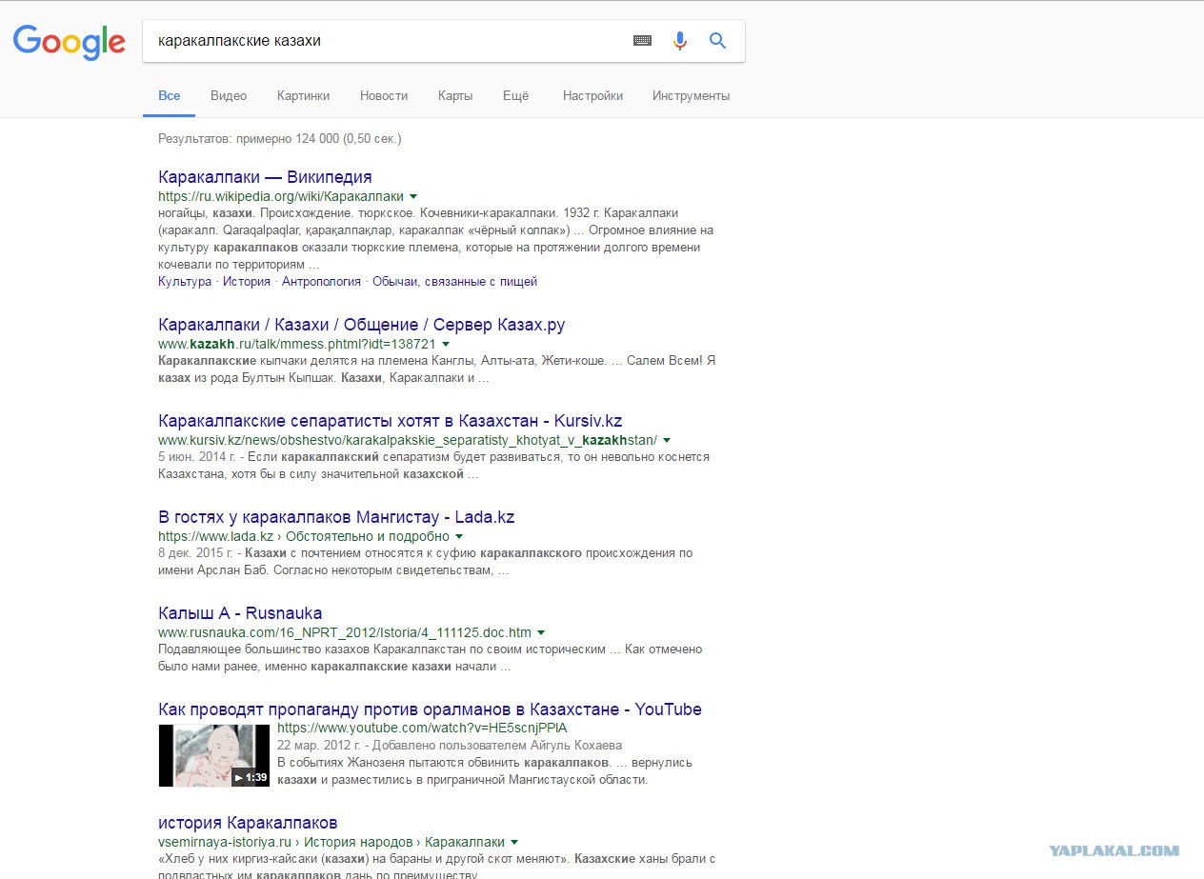1204x879 pixels.
Task: Expand dropdown arrow next to ru.wikipedia.org URL
Action: click(x=412, y=197)
